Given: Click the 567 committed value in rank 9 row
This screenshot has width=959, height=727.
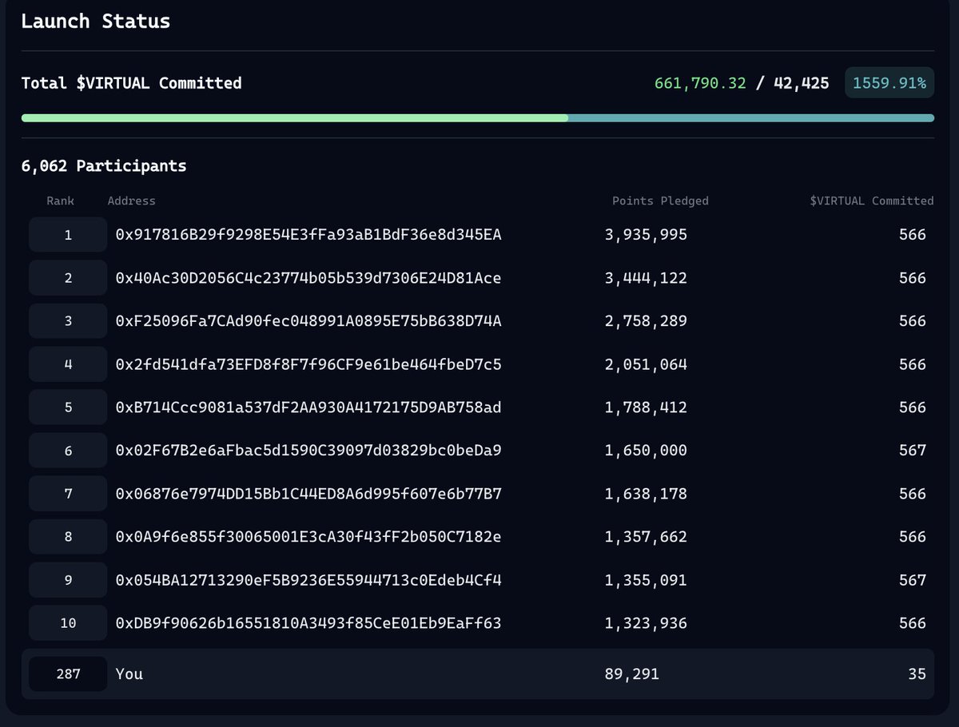Looking at the screenshot, I should (x=912, y=580).
